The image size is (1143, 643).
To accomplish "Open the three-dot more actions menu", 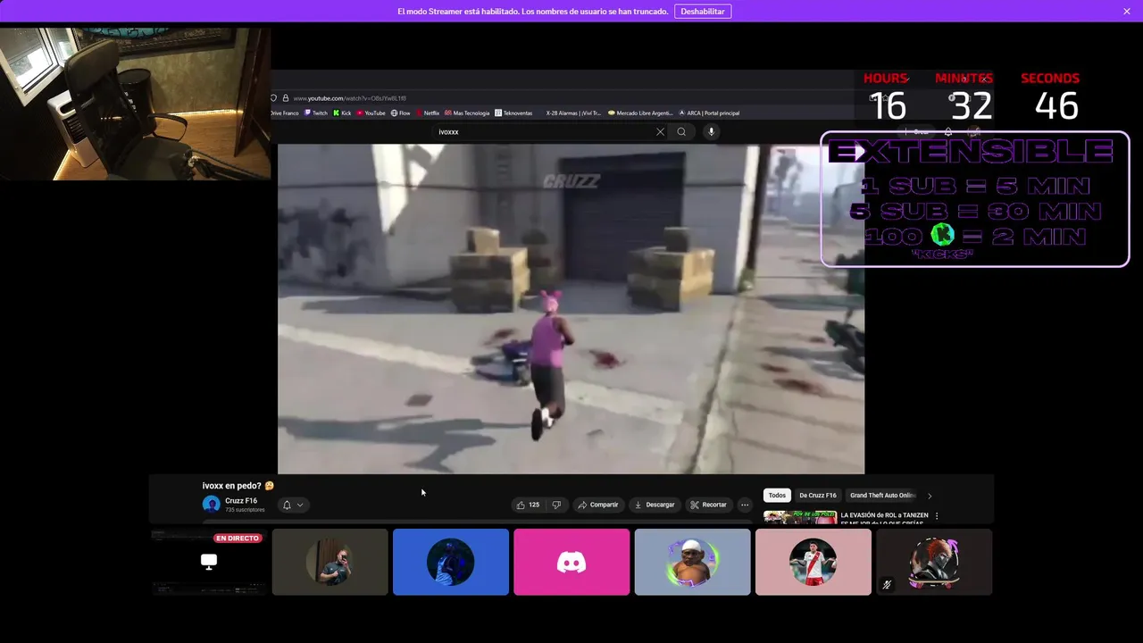I will click(745, 505).
